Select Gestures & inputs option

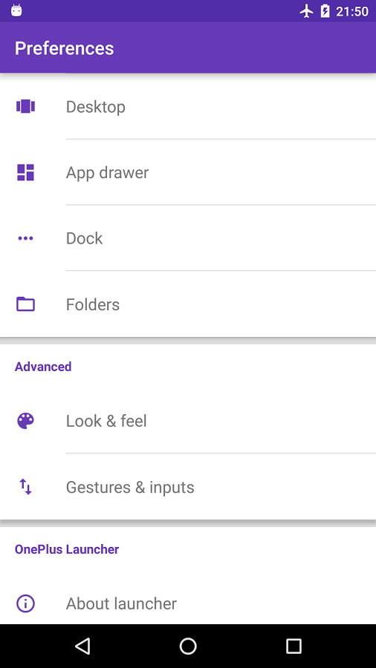click(188, 487)
